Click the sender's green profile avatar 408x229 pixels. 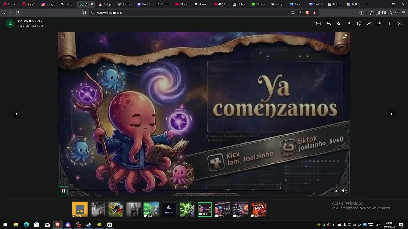tap(10, 24)
